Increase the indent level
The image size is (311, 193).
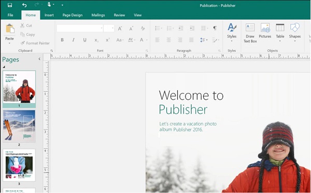coord(192,29)
